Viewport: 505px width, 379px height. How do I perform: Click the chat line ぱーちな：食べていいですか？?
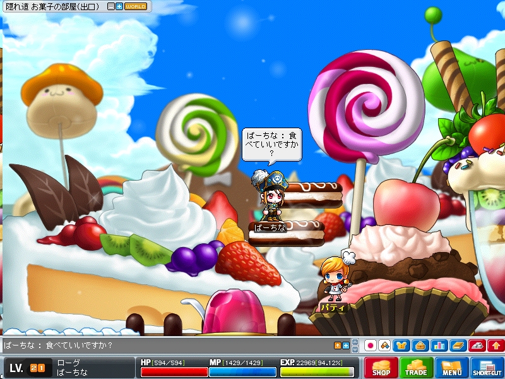[58, 345]
